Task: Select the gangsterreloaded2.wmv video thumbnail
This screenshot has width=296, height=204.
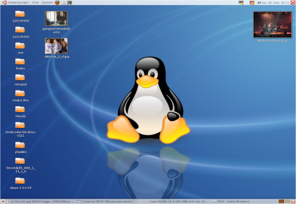Action: 57,19
